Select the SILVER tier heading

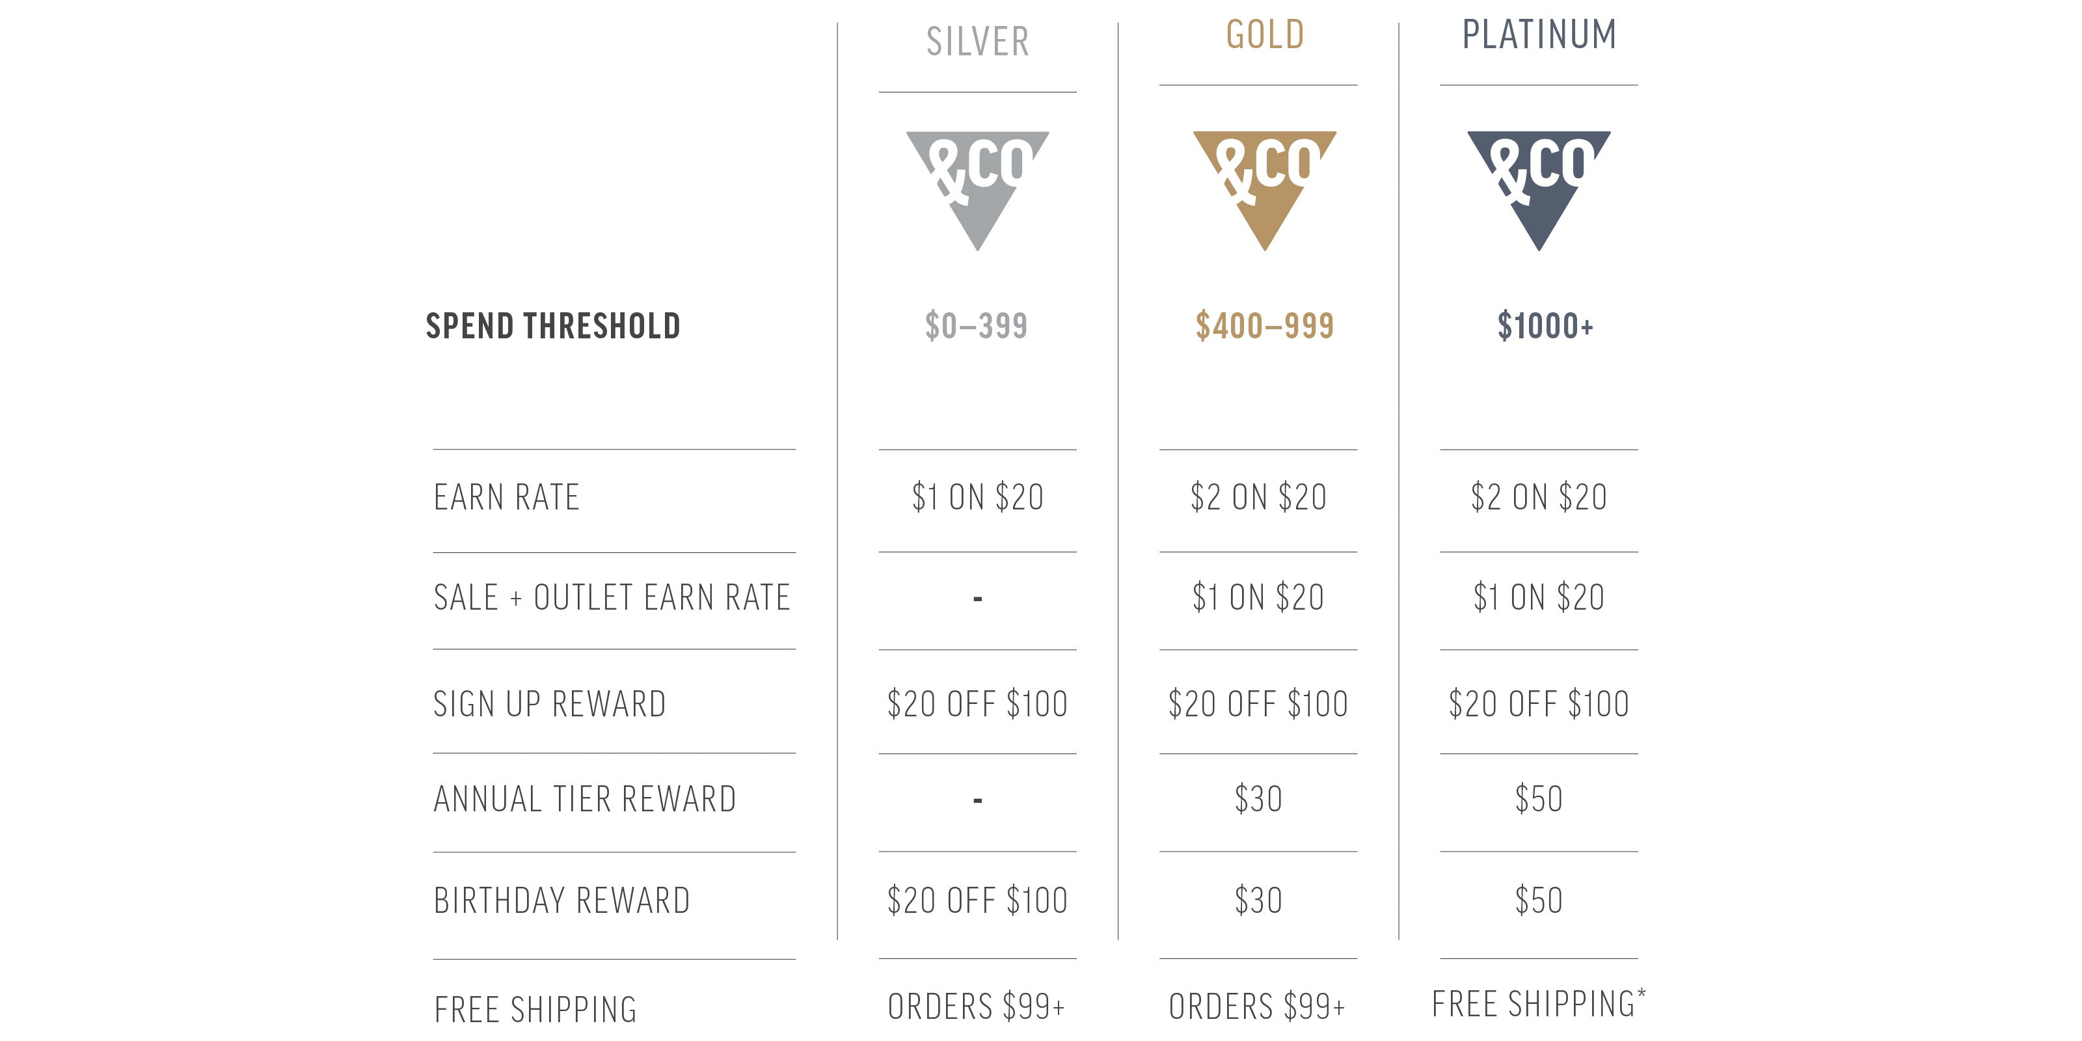point(977,42)
